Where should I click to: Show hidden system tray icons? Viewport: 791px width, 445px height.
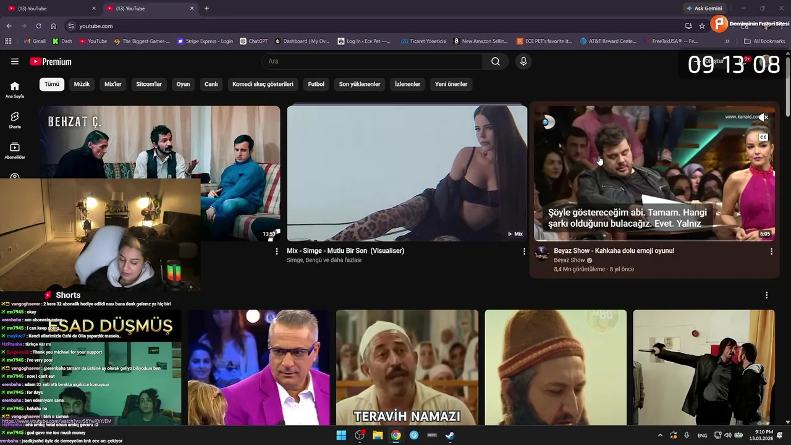[660, 435]
